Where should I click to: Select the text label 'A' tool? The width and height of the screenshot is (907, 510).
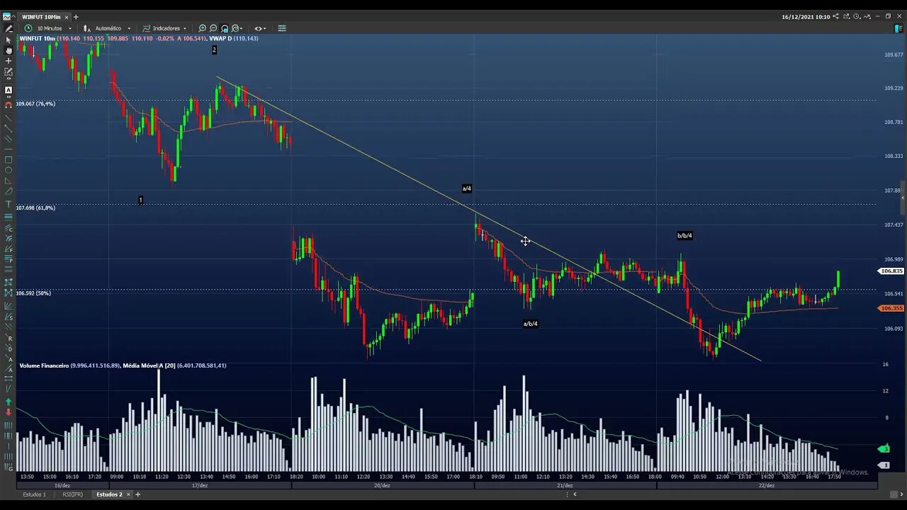coord(9,91)
